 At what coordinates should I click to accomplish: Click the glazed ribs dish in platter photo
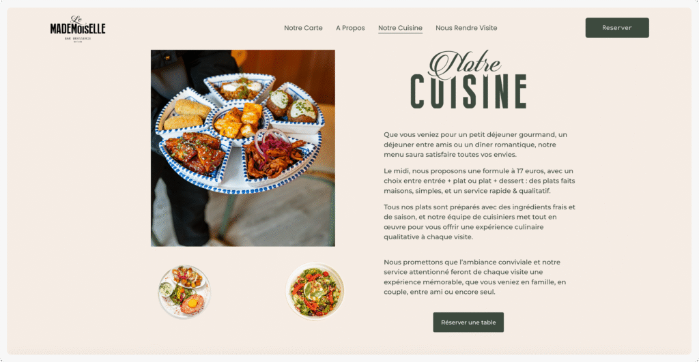click(195, 153)
